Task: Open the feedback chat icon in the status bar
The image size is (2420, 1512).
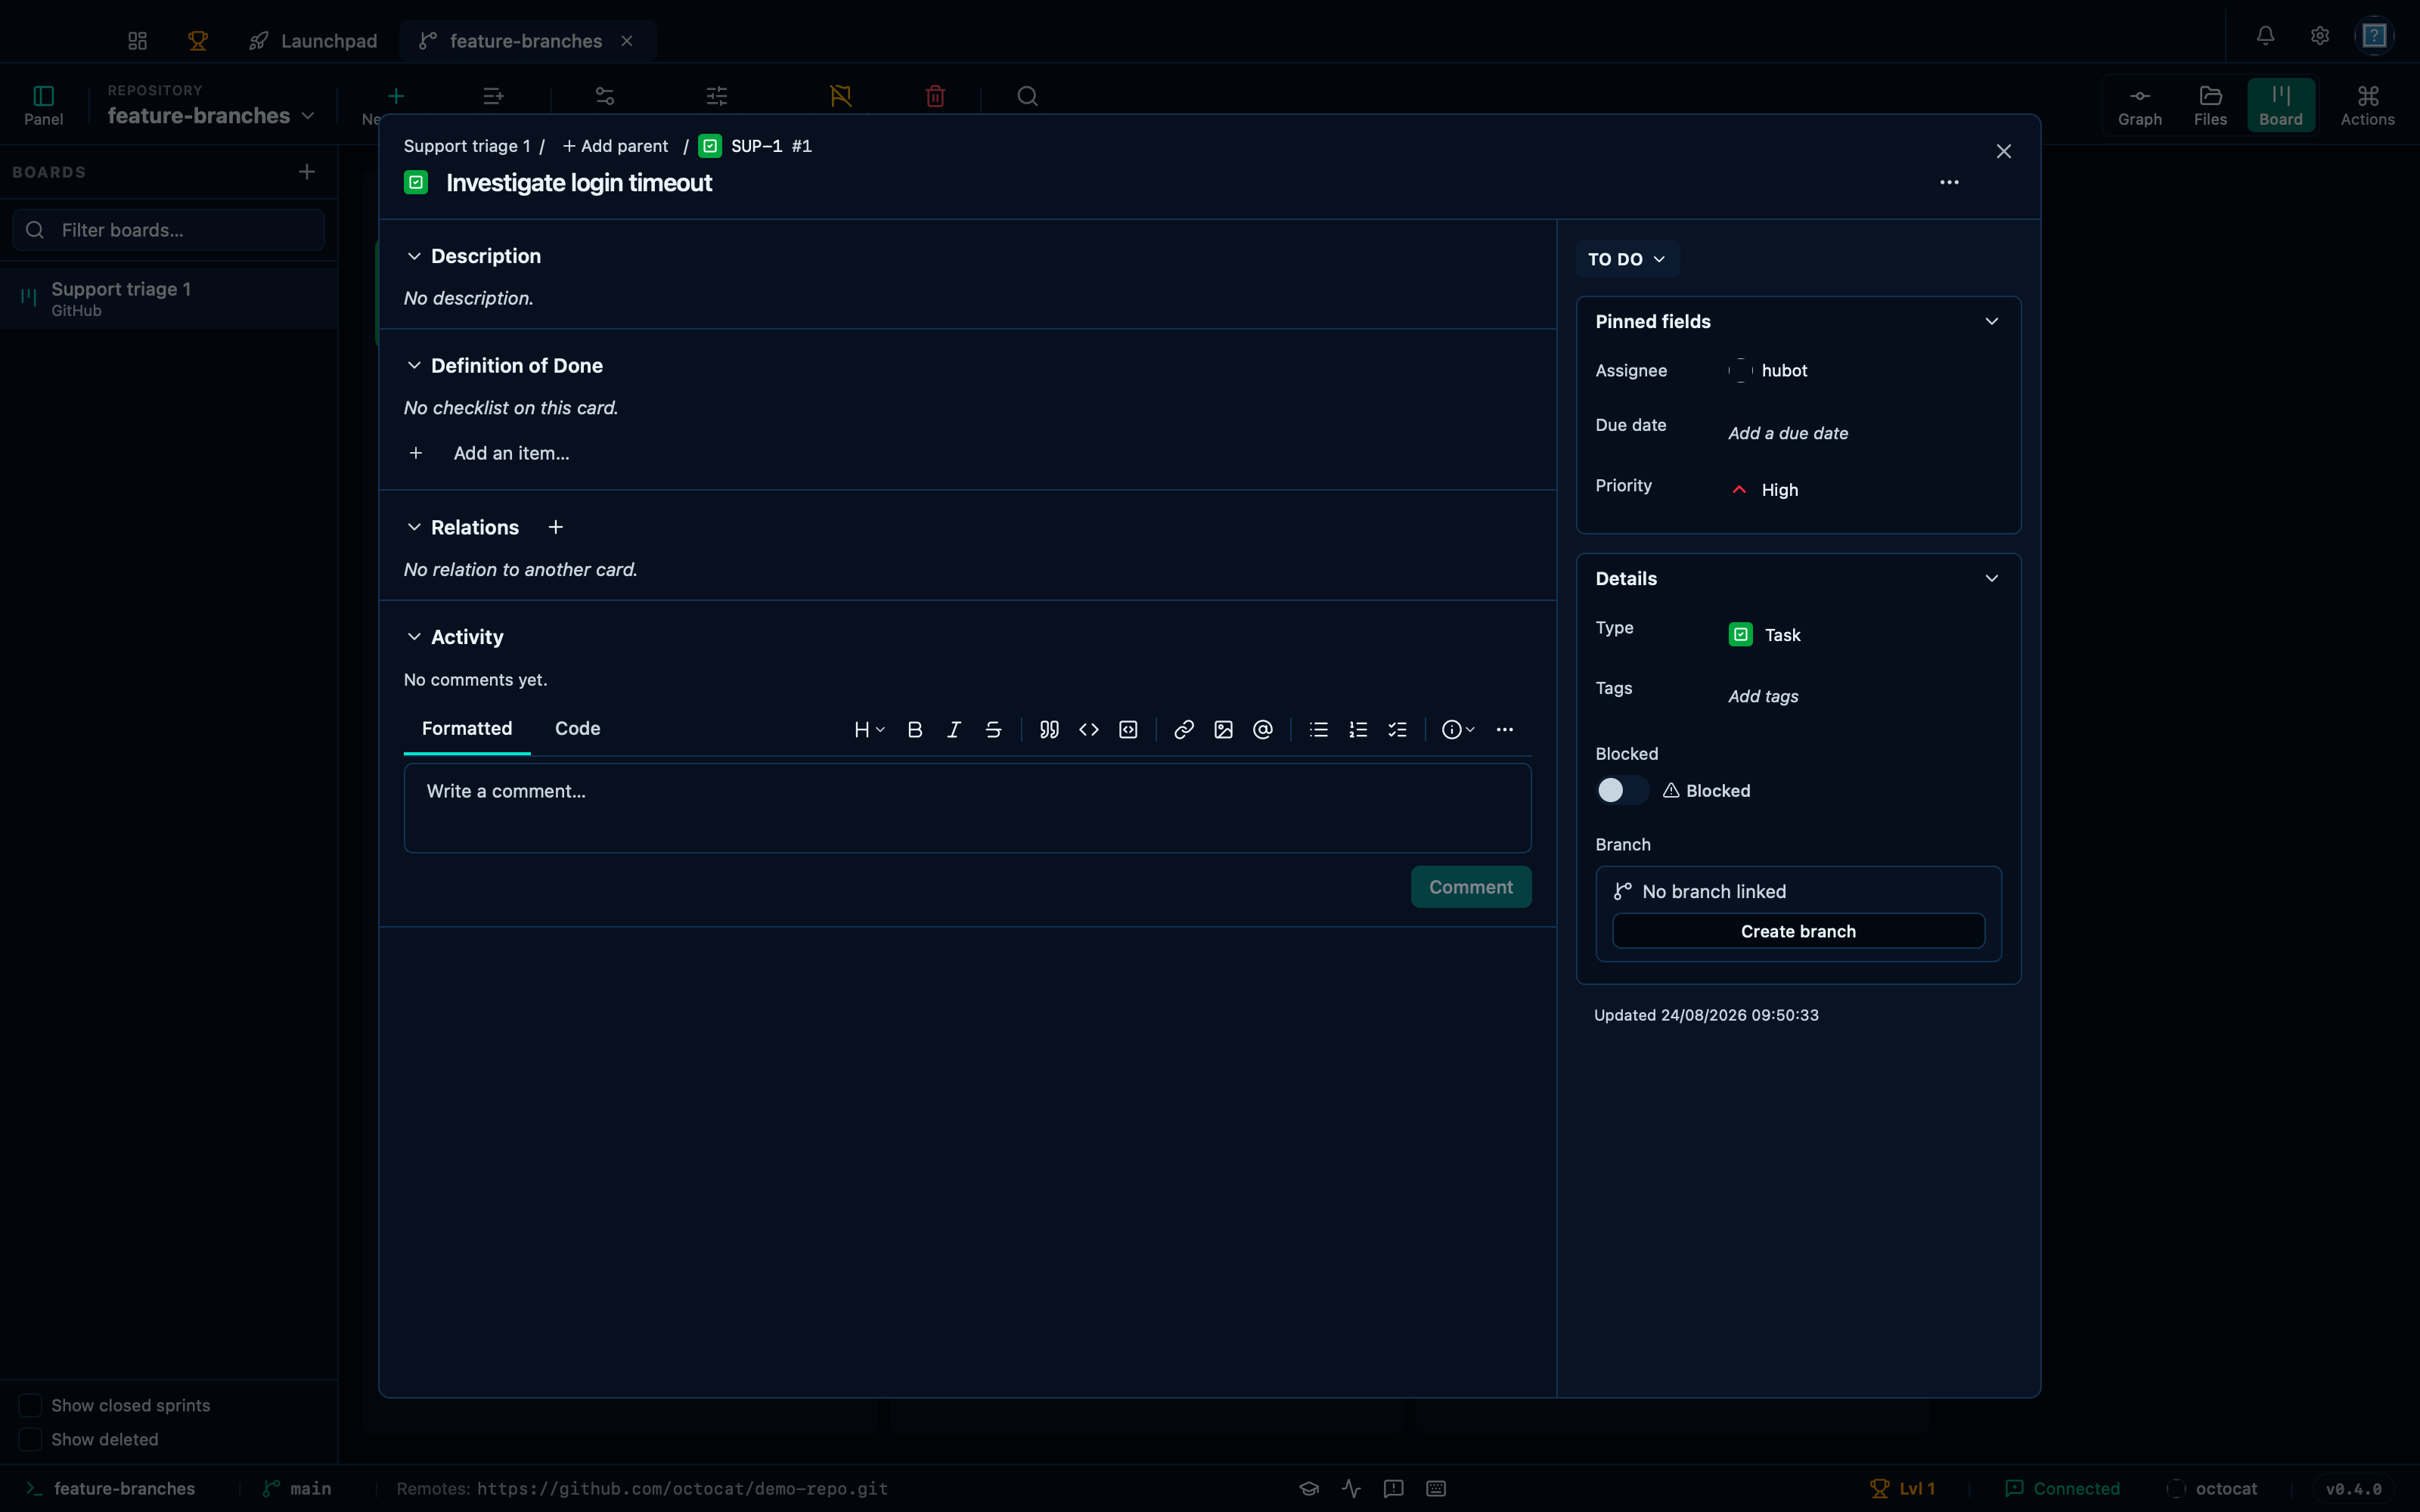Action: coord(1393,1488)
